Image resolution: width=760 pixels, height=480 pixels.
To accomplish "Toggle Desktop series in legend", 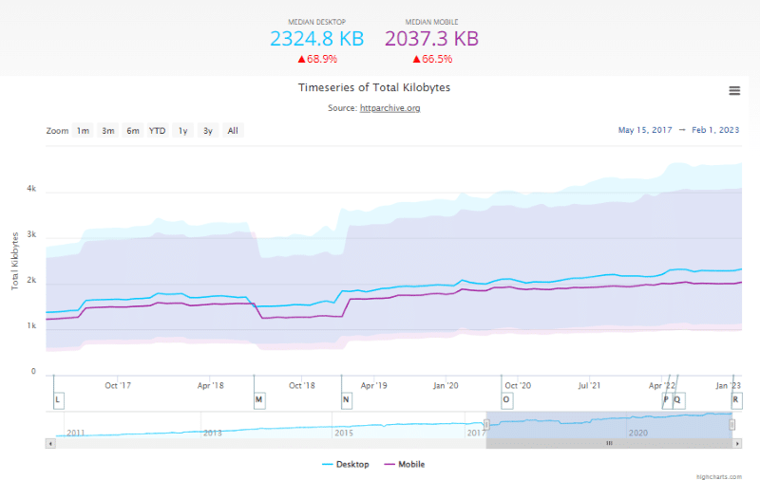I will [346, 464].
